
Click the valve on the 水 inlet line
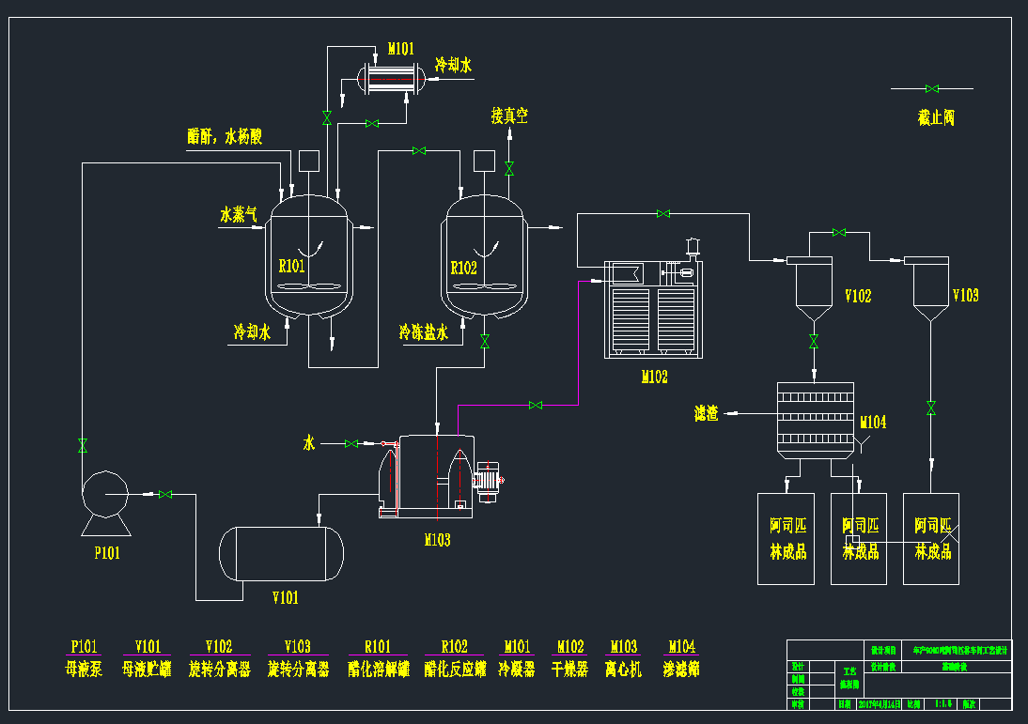coord(352,443)
